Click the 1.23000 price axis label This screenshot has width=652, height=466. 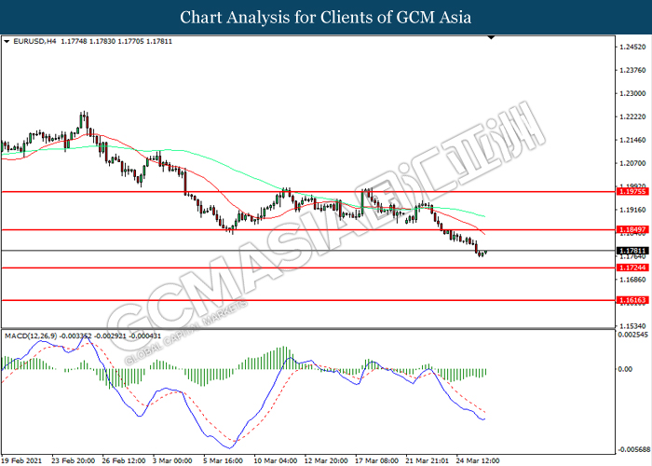[x=632, y=93]
